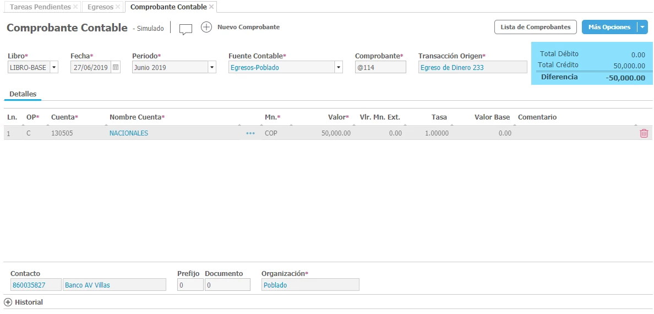
Task: Close the Comprobante Contable tab
Action: [x=211, y=7]
